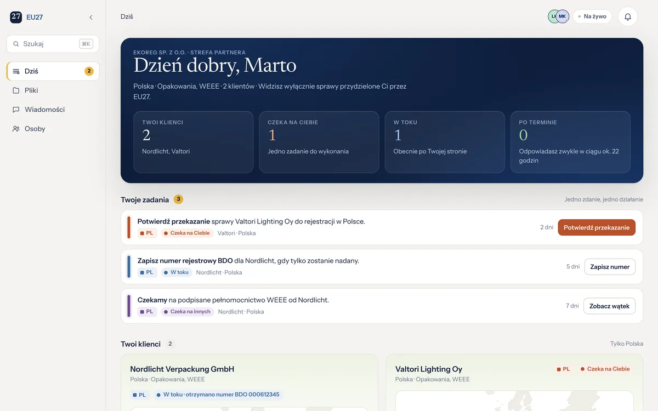Screen dimensions: 658x411
Task: Open the W toku stat card
Action: (x=445, y=142)
